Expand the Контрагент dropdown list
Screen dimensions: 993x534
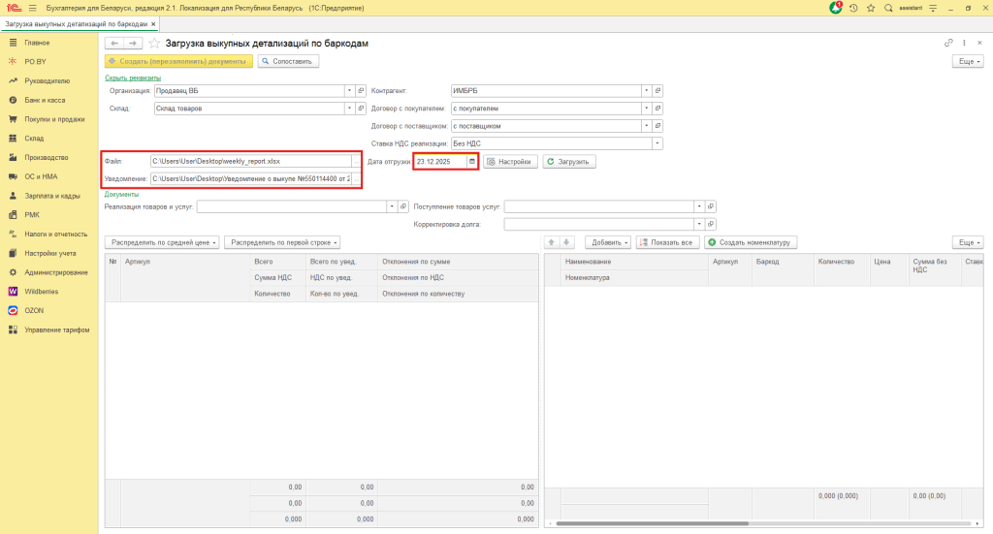646,90
